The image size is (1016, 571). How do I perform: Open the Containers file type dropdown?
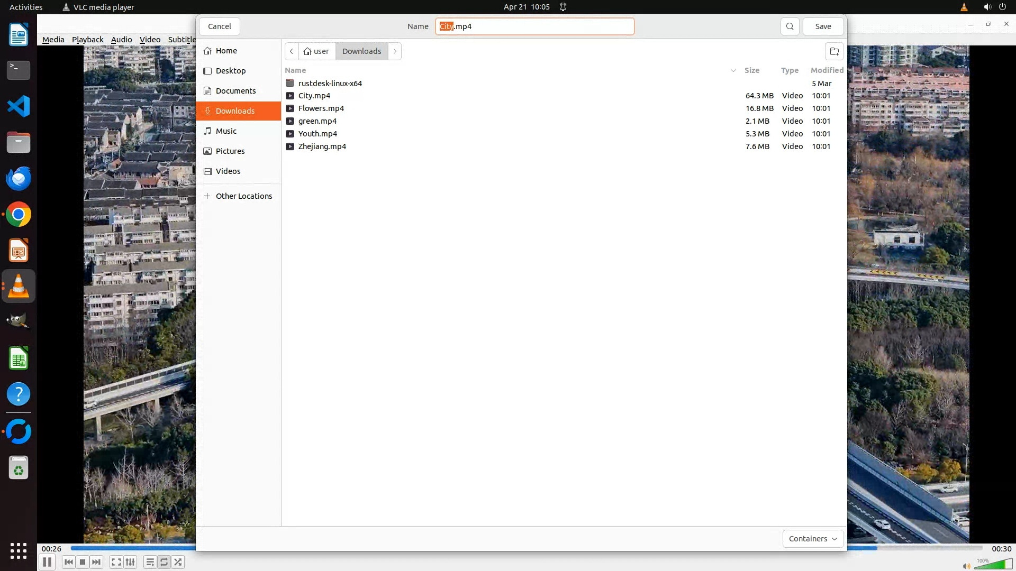coord(813,539)
